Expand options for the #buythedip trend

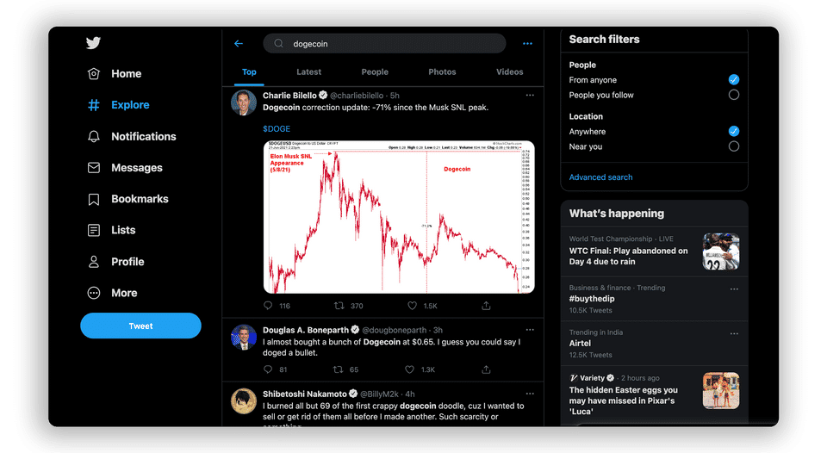point(734,289)
